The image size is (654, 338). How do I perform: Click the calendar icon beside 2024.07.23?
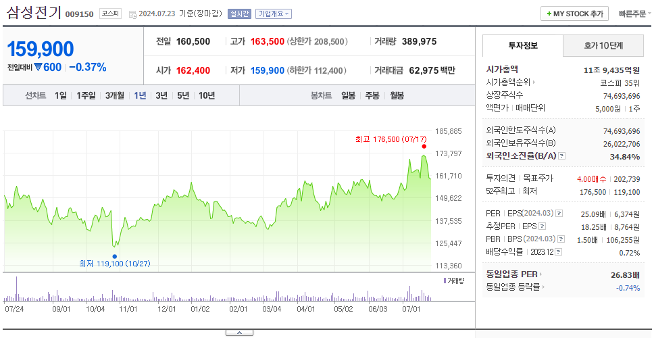(132, 14)
